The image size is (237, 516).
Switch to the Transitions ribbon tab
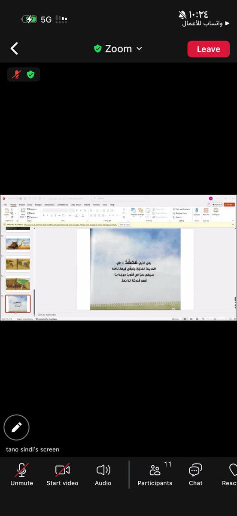point(49,205)
